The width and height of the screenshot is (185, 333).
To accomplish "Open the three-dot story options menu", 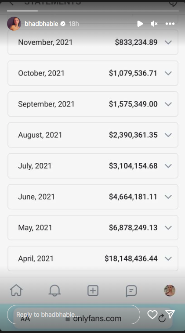I will point(170,24).
